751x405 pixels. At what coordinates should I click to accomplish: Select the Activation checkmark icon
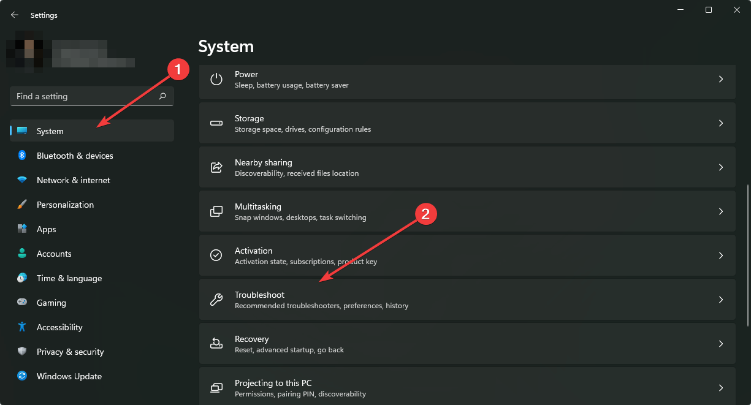coord(216,255)
